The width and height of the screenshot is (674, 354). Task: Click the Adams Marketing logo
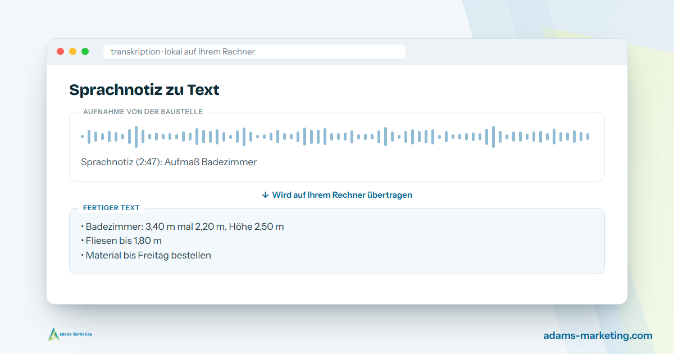click(70, 334)
